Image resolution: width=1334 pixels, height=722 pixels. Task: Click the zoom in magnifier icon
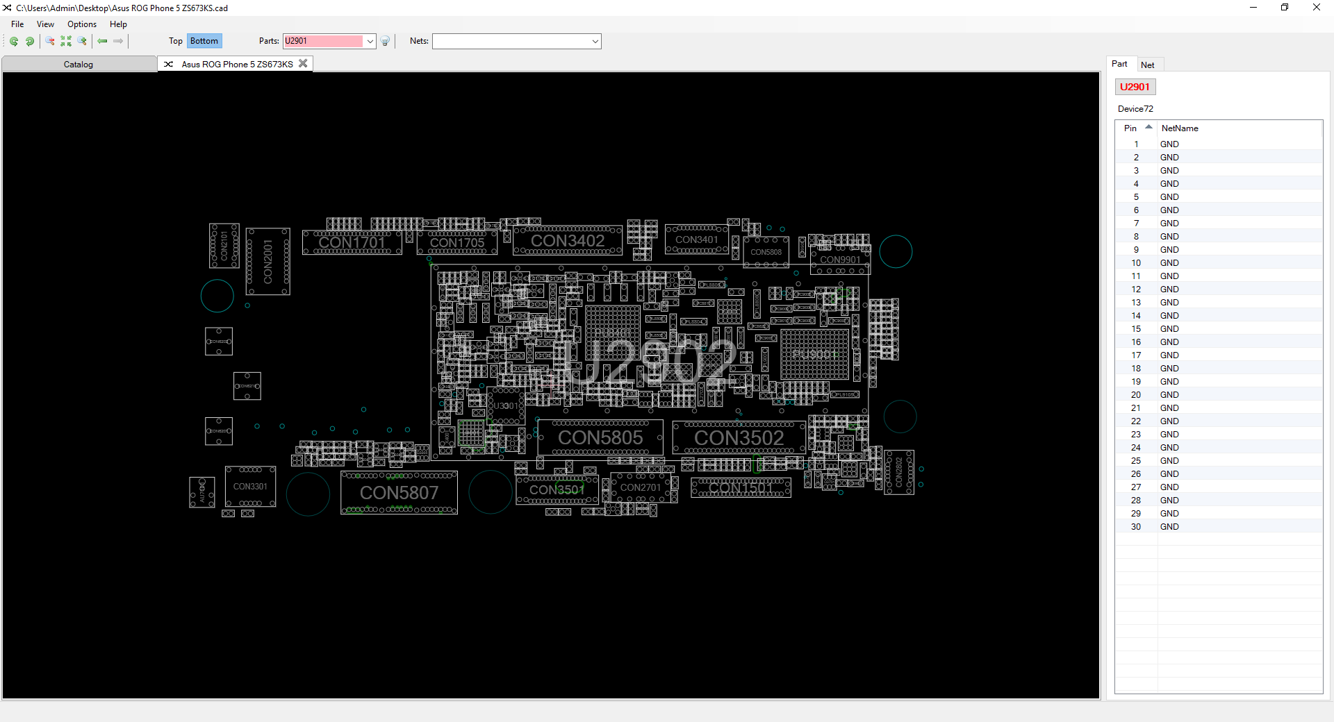pos(83,42)
